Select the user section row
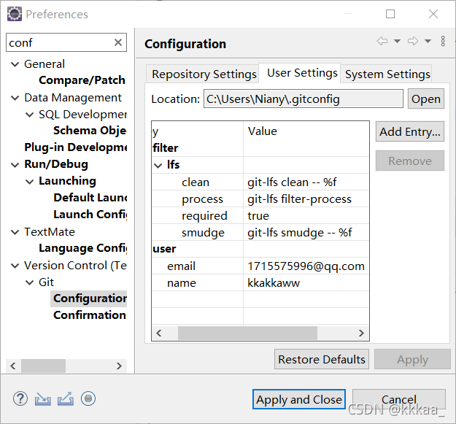This screenshot has height=424, width=456. pyautogui.click(x=260, y=250)
